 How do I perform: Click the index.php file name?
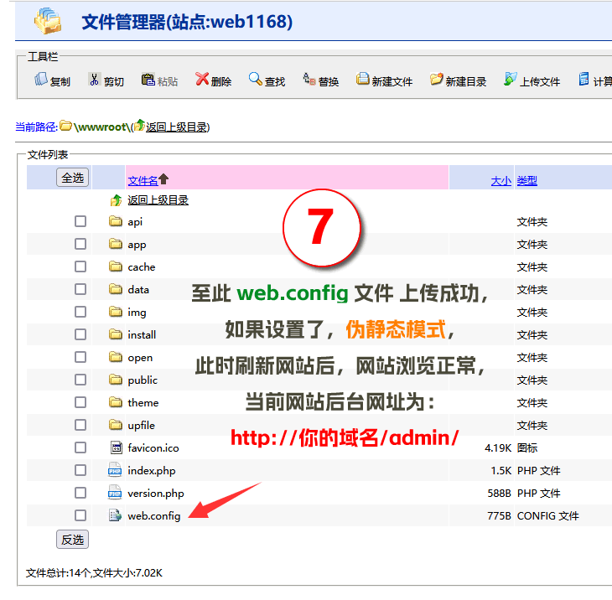click(152, 471)
